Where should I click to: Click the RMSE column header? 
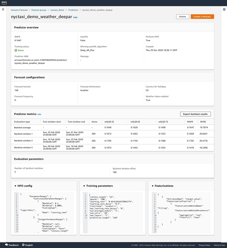(x=203, y=122)
